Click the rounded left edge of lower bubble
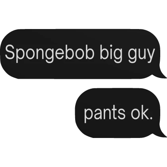167x167 pixels. pos(78,113)
